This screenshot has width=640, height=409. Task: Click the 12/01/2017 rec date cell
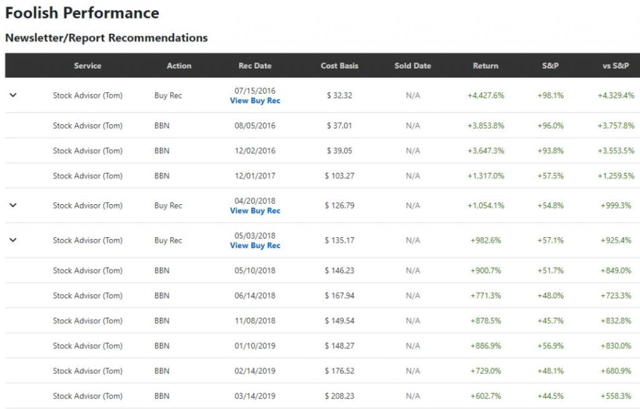point(255,175)
